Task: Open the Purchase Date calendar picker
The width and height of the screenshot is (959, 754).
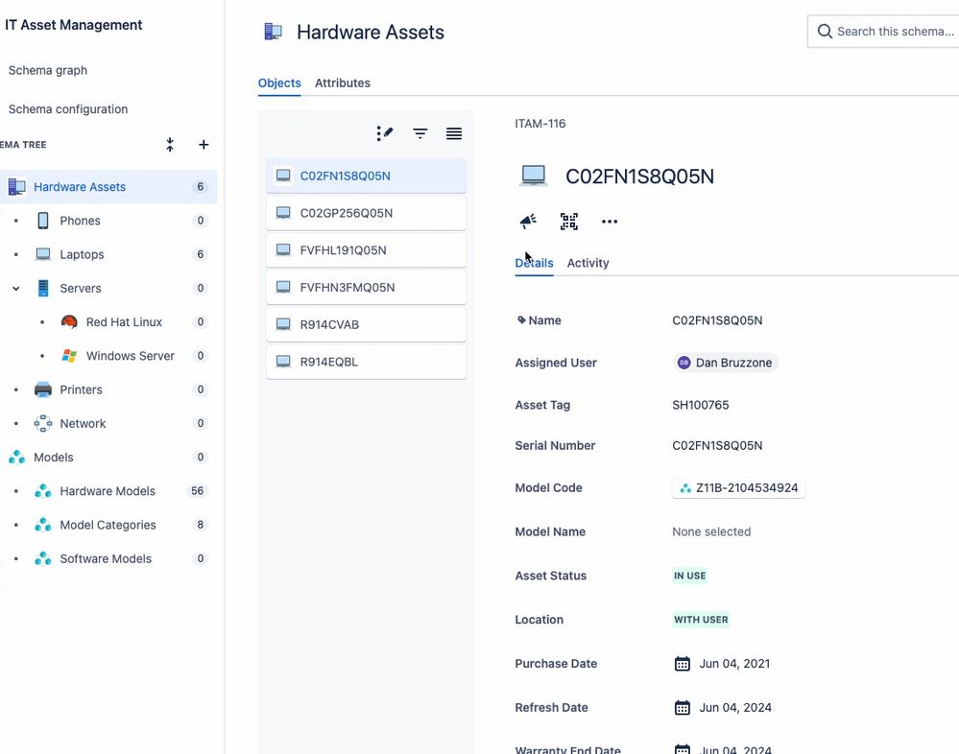Action: click(682, 663)
